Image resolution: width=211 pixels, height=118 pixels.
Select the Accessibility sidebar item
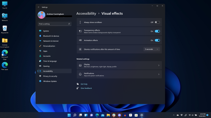[x=54, y=71]
